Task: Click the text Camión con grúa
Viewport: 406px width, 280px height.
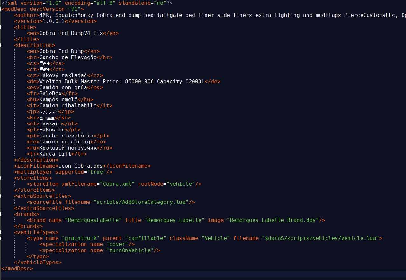Action: click(x=63, y=87)
